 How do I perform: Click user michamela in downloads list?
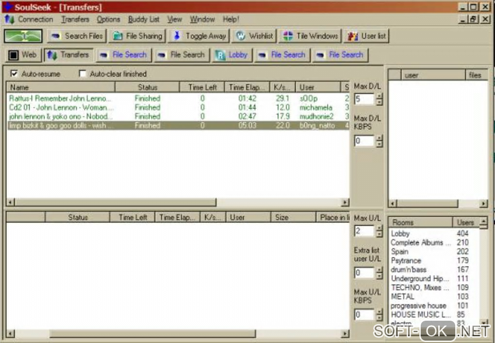tap(316, 108)
